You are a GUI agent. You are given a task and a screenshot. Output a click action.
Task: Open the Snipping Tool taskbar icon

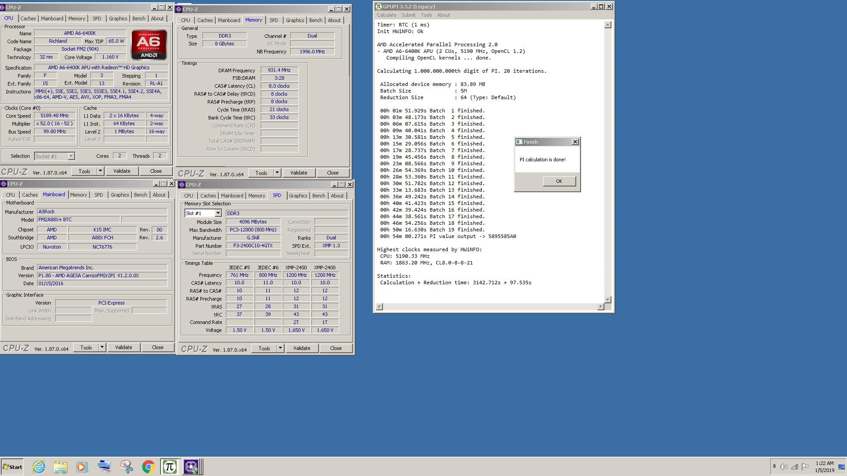click(x=126, y=467)
